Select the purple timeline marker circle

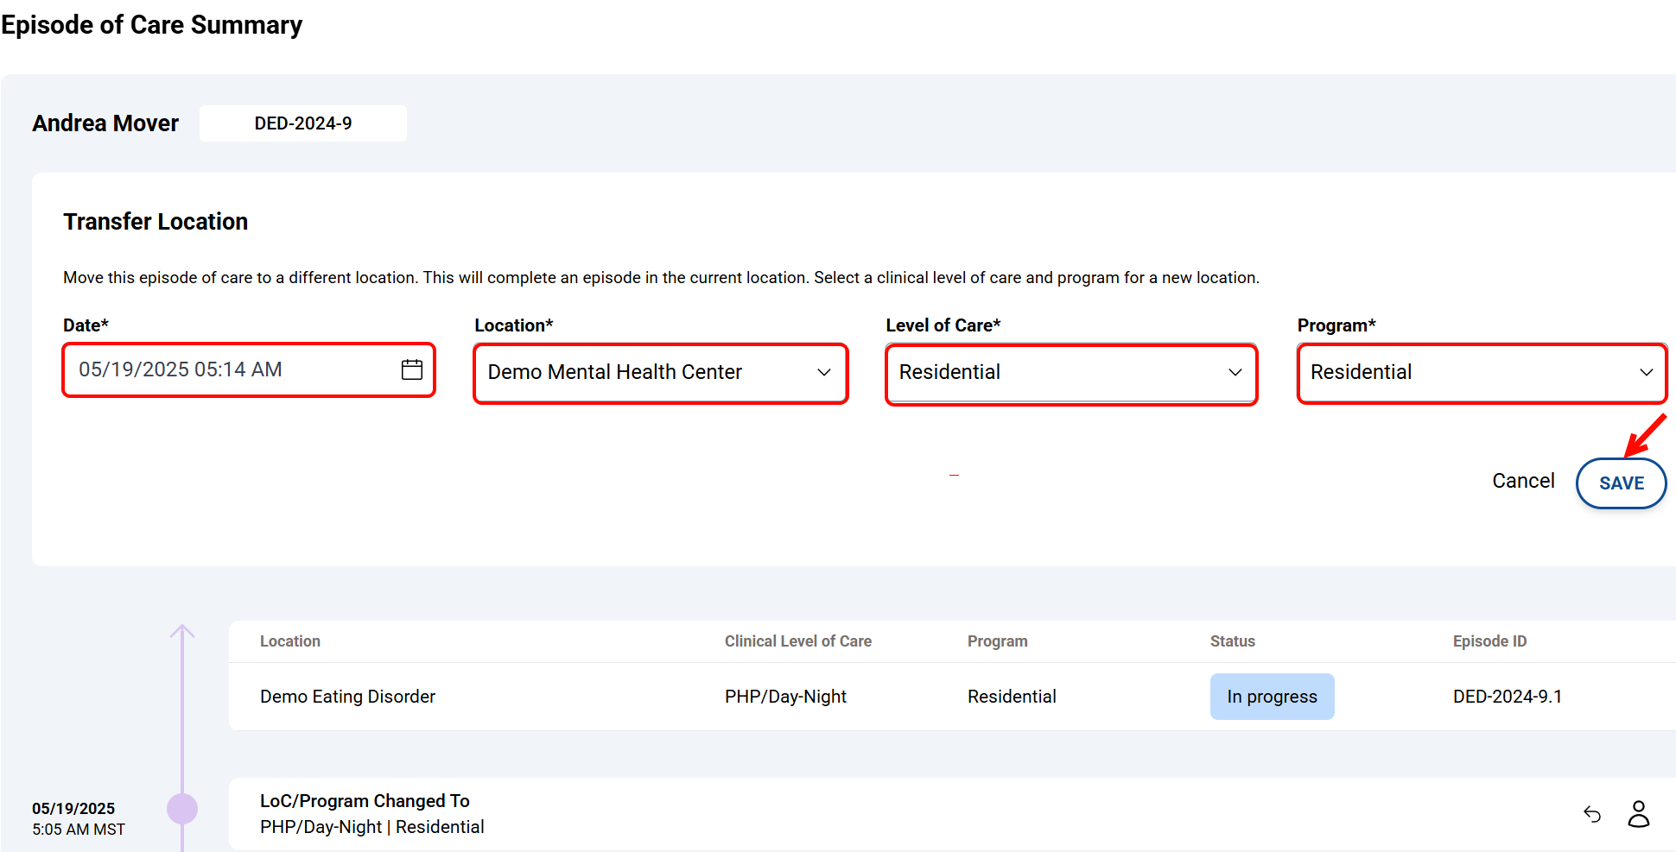[x=182, y=809]
